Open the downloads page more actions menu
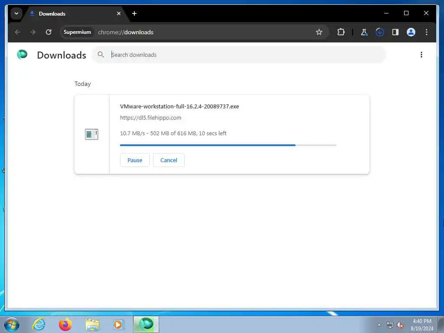The image size is (444, 333). [421, 55]
